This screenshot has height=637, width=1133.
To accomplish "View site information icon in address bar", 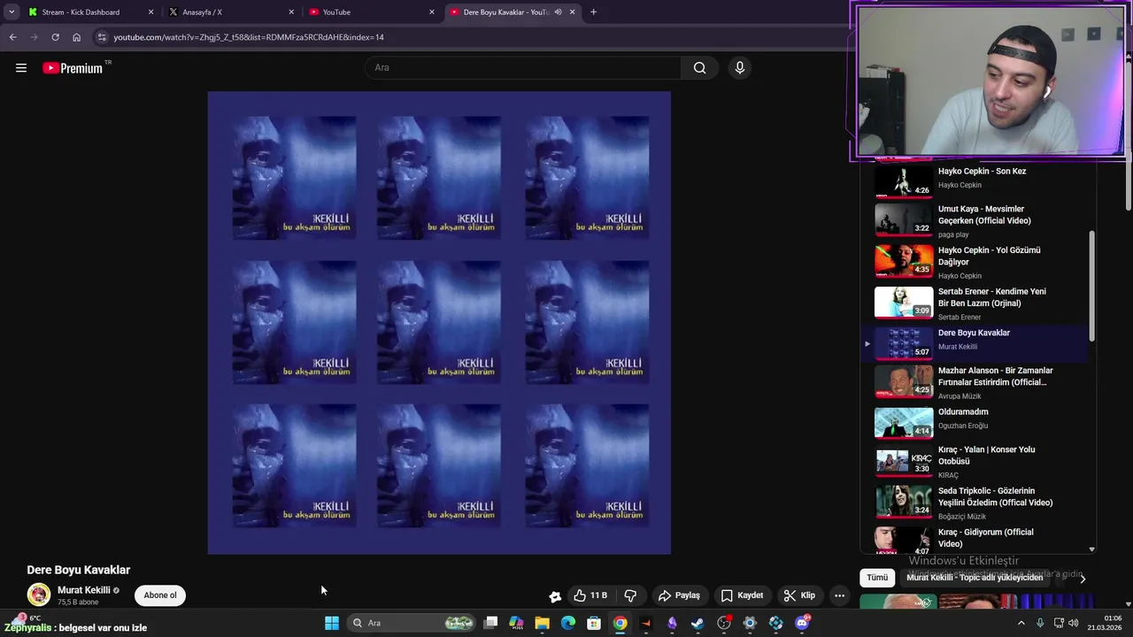I will point(102,37).
